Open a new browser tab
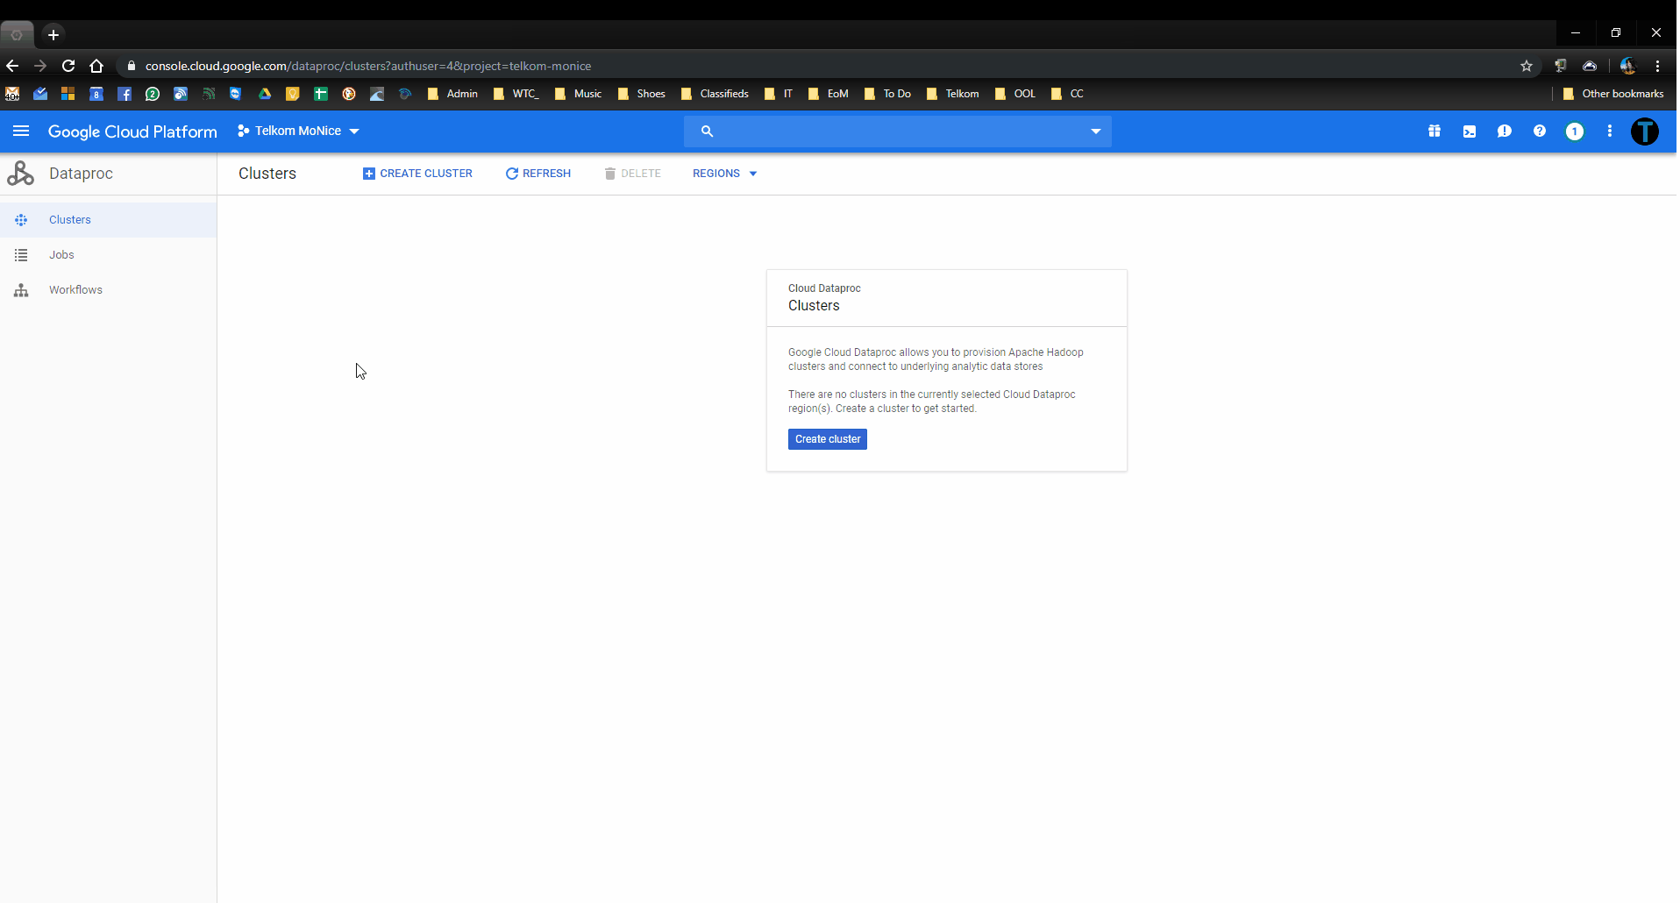Screen dimensions: 1680x903 pyautogui.click(x=53, y=35)
